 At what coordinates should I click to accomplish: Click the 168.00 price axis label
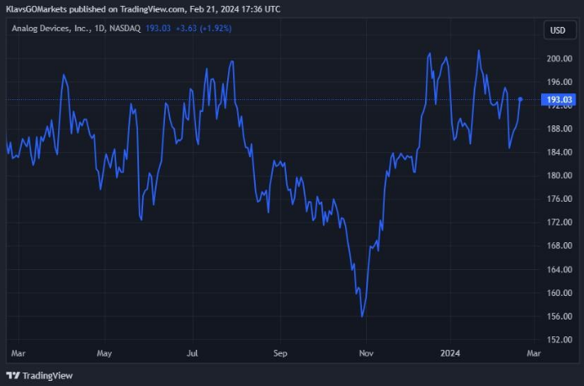coord(559,246)
